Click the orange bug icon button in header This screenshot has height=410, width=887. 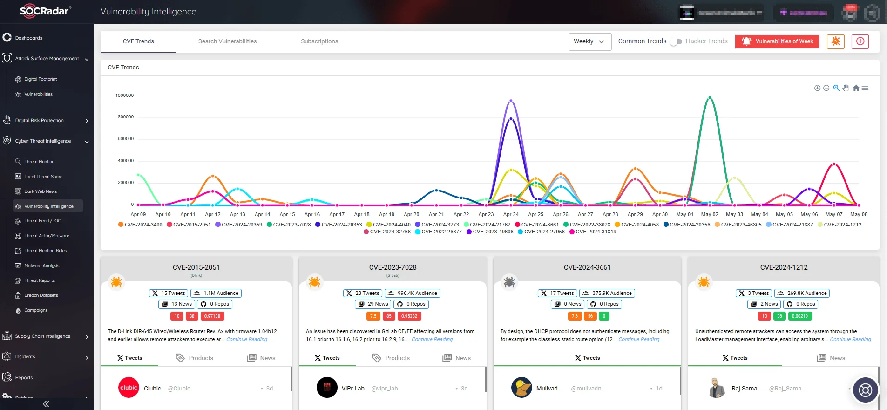click(836, 41)
